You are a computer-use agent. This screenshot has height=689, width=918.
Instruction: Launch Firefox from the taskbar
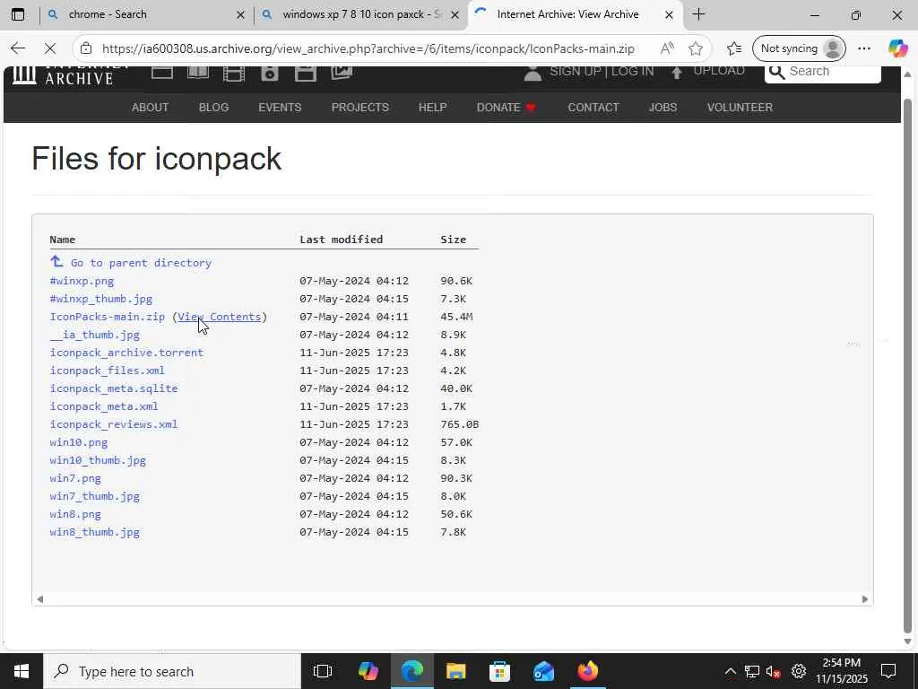pyautogui.click(x=588, y=671)
